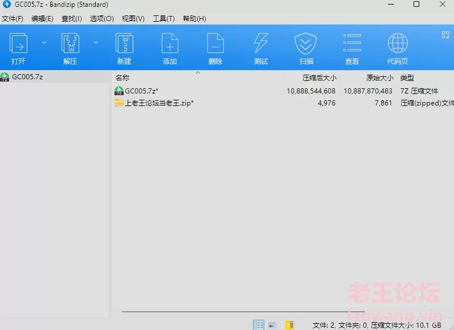Click the yellow archive icon in status bar
The height and width of the screenshot is (330, 454).
click(x=289, y=325)
